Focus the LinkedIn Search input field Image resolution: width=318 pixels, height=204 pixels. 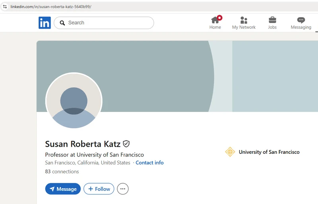pyautogui.click(x=104, y=23)
